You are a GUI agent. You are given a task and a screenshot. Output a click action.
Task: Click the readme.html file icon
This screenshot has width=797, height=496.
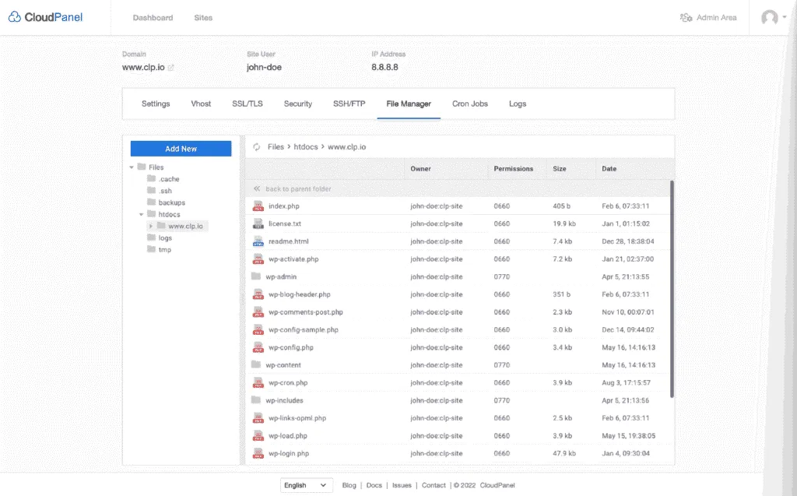click(x=258, y=241)
